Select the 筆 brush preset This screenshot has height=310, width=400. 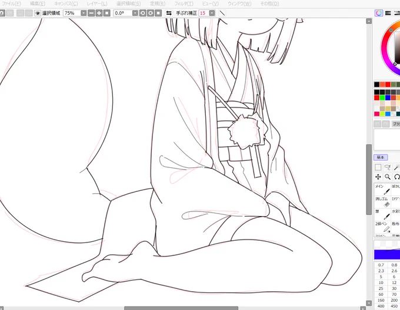[x=383, y=214]
